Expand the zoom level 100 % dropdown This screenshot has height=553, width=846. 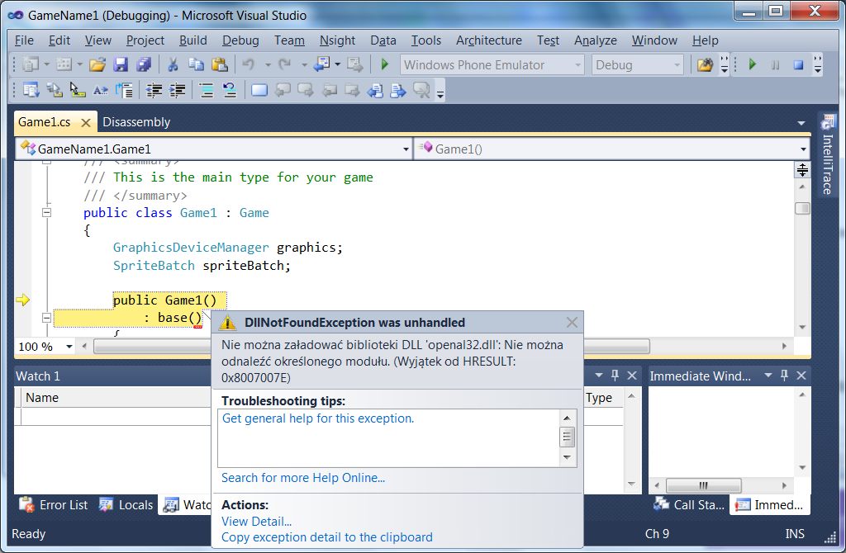click(68, 347)
